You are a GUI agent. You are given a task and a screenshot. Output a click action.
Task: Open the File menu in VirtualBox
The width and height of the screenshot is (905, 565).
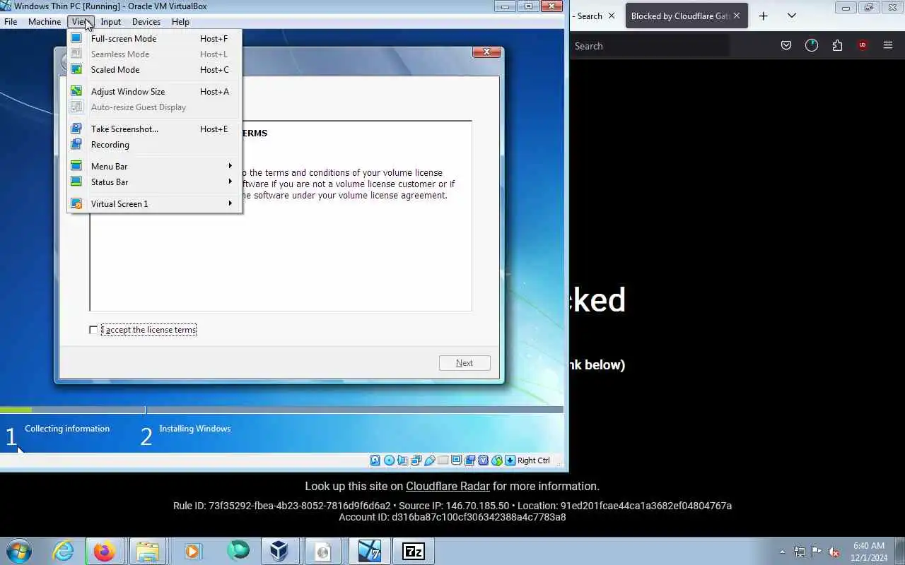coord(11,22)
